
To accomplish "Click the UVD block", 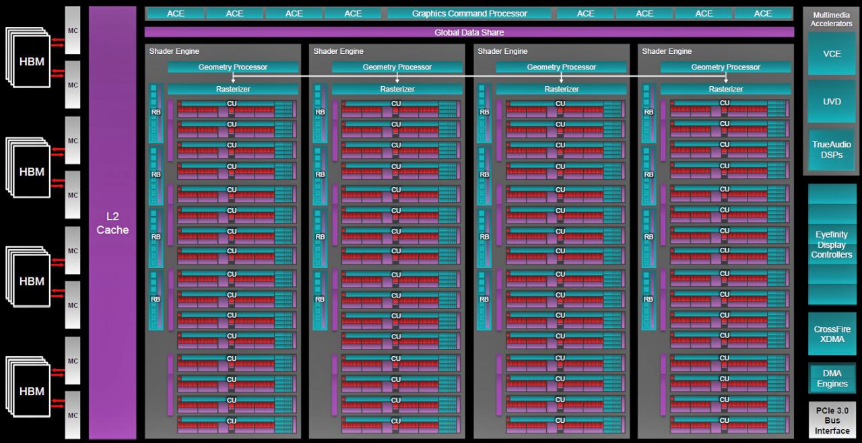I will pos(832,102).
